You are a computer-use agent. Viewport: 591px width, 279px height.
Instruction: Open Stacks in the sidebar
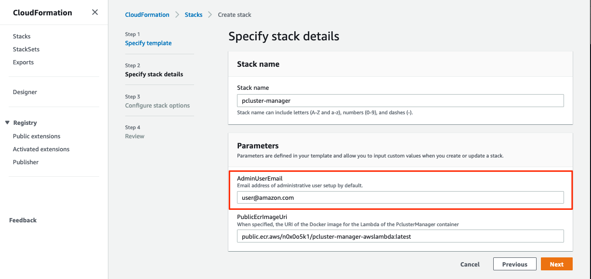pos(22,36)
